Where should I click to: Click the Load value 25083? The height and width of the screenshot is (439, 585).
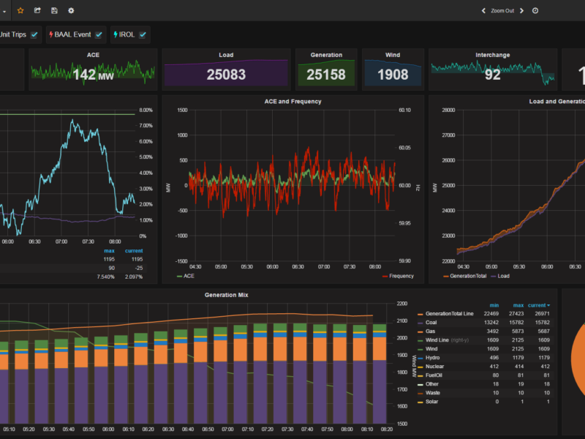[226, 75]
